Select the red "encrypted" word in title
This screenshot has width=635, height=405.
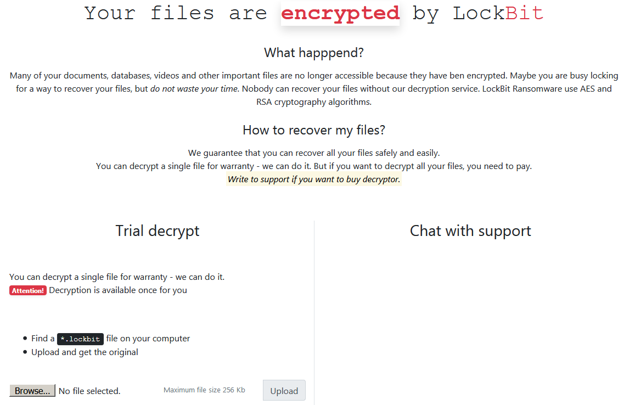pyautogui.click(x=340, y=13)
